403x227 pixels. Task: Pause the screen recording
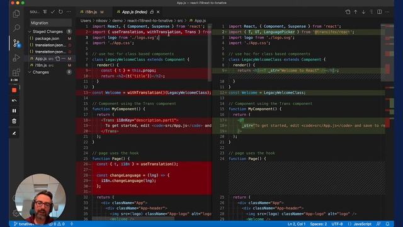[14, 111]
